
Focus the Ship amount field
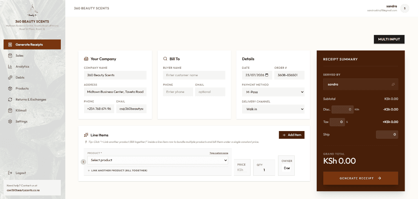tap(387, 134)
